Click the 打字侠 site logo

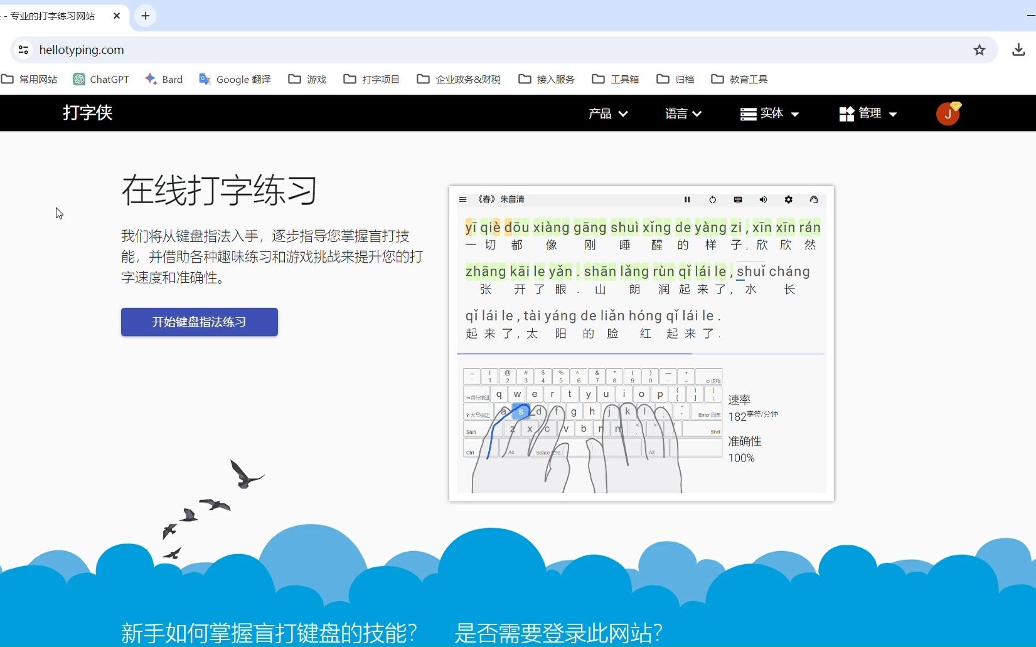tap(87, 113)
